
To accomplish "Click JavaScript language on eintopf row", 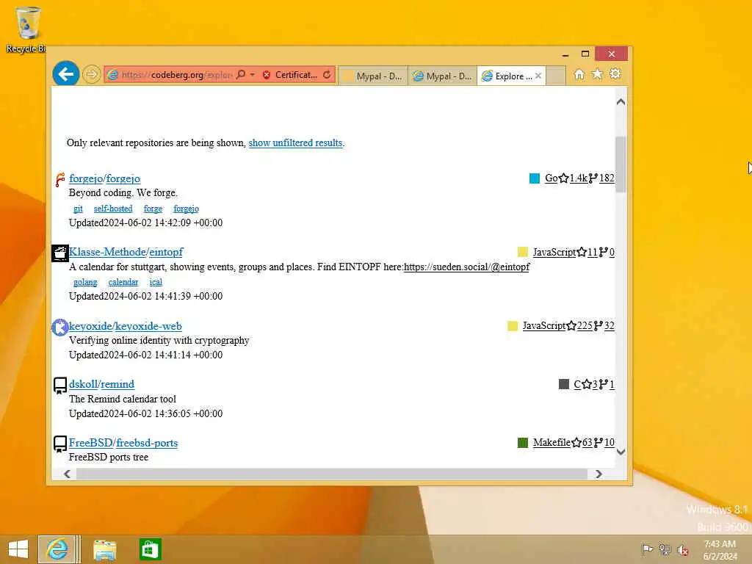I will point(554,252).
